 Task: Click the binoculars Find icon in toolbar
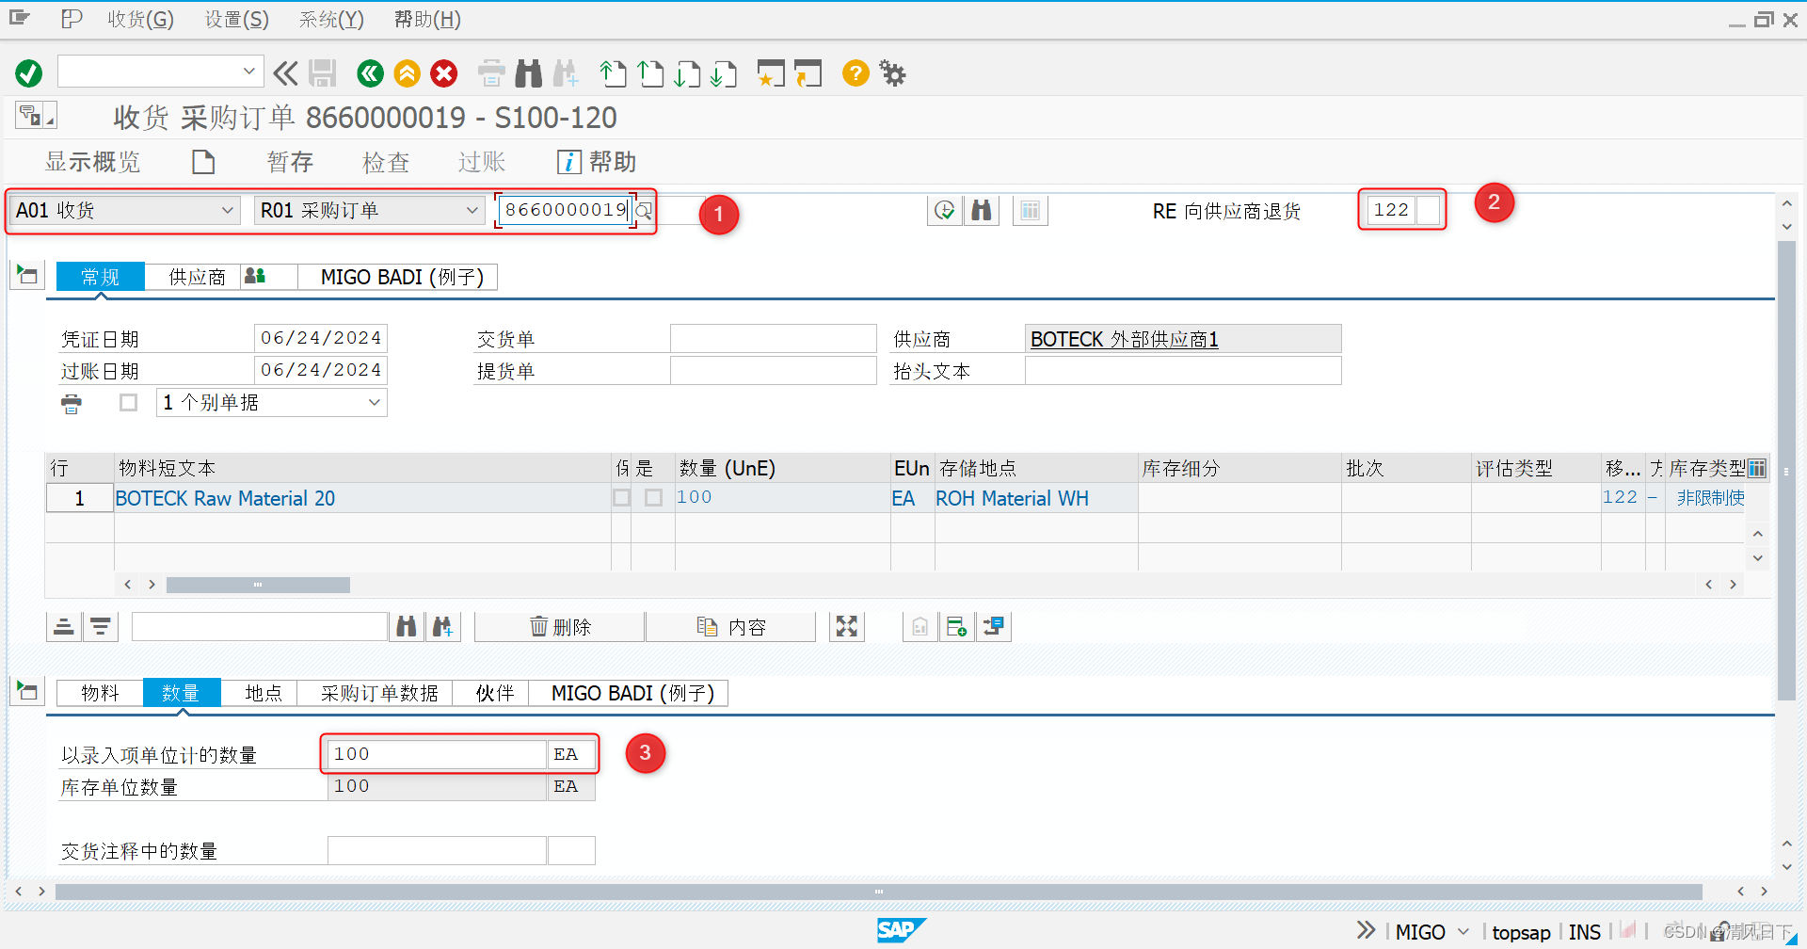click(x=529, y=73)
